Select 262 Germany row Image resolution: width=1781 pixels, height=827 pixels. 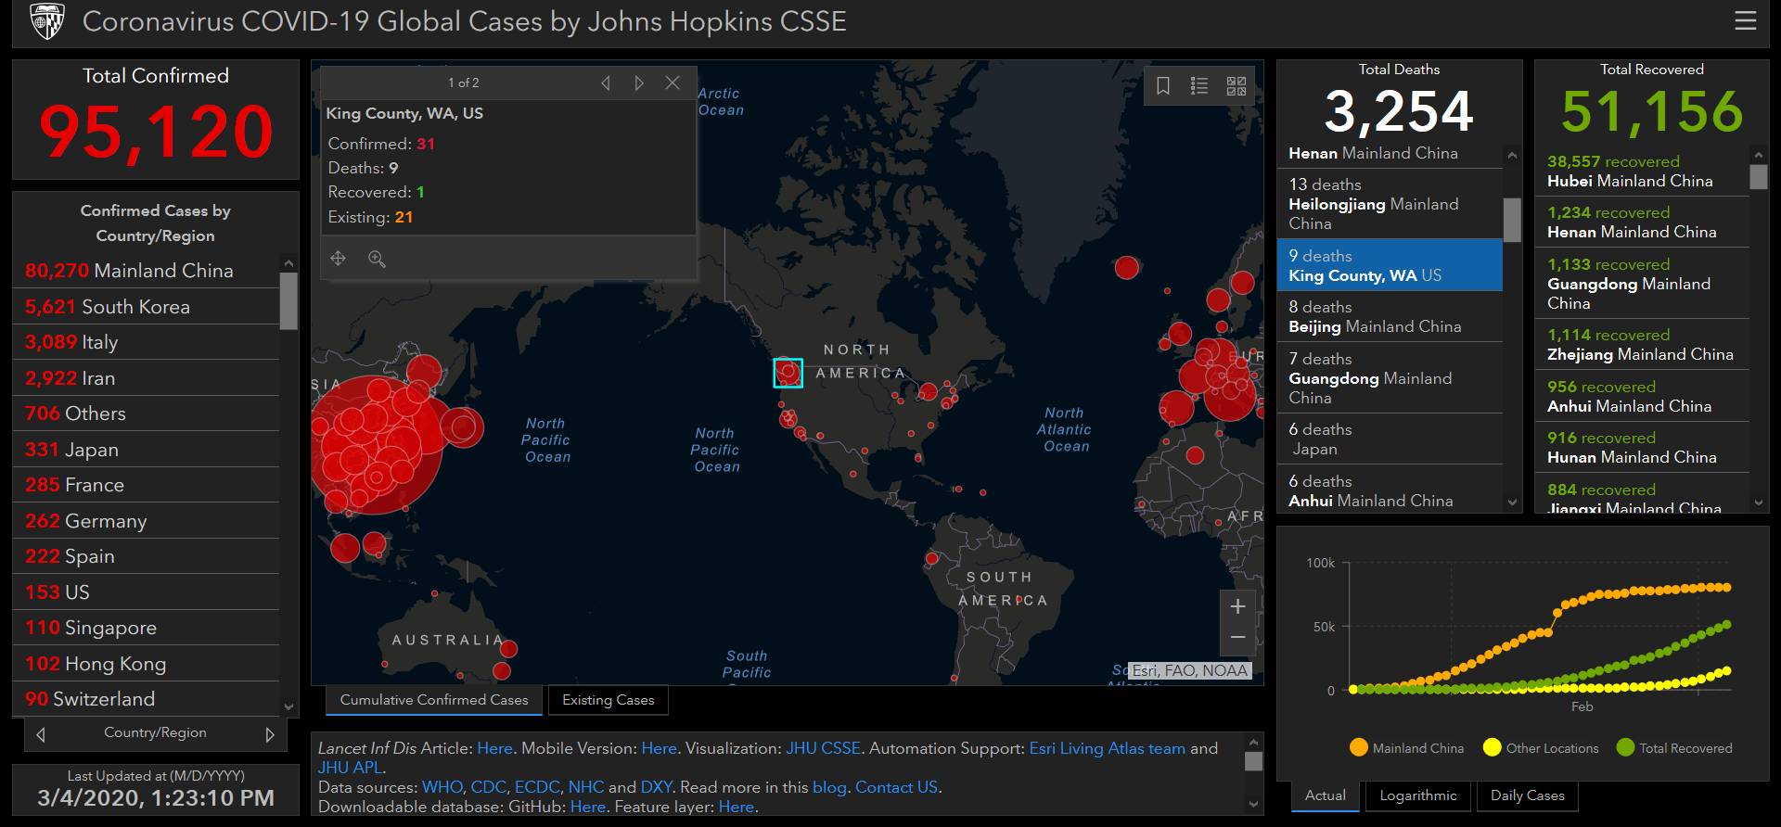point(147,521)
